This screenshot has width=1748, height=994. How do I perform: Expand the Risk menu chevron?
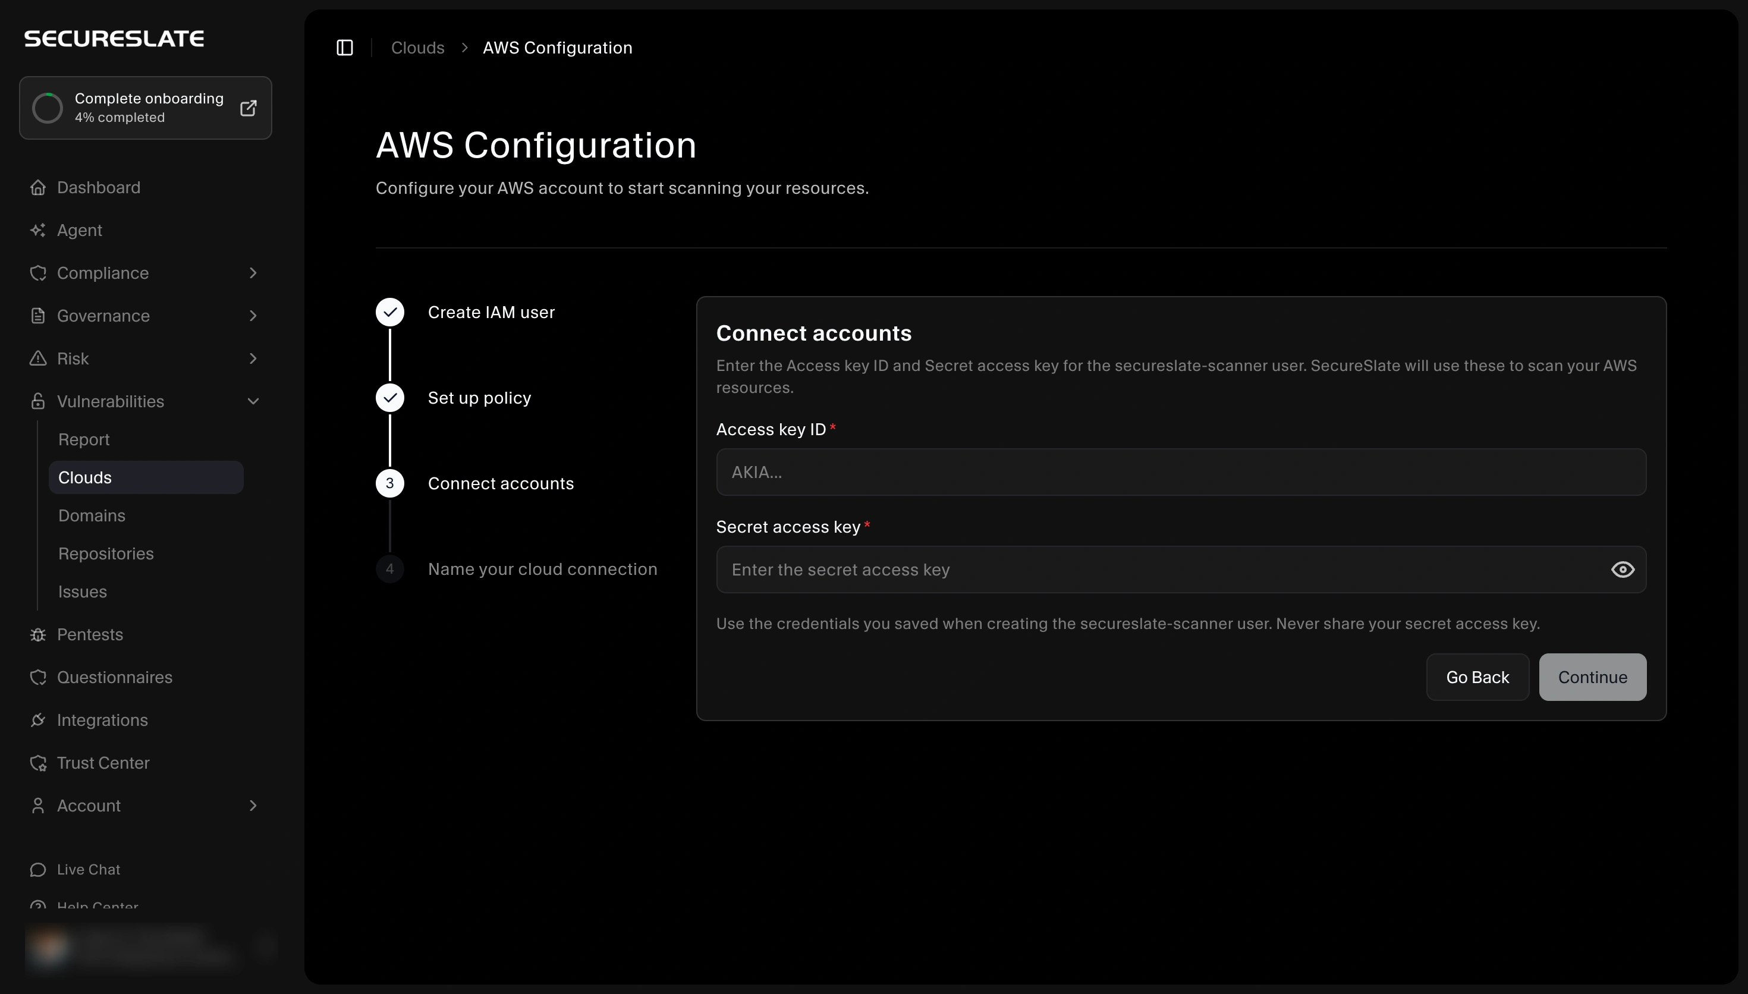[x=253, y=358]
